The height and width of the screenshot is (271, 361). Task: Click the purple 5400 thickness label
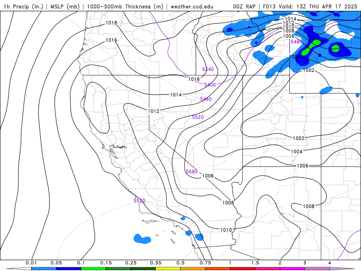pyautogui.click(x=210, y=85)
